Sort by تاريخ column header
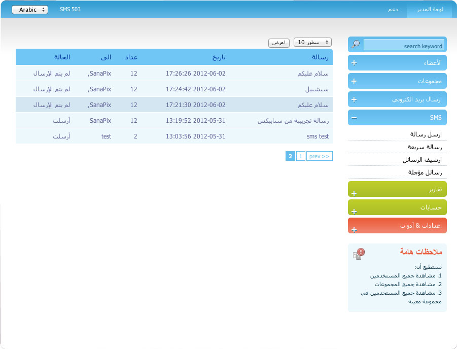 (219, 57)
